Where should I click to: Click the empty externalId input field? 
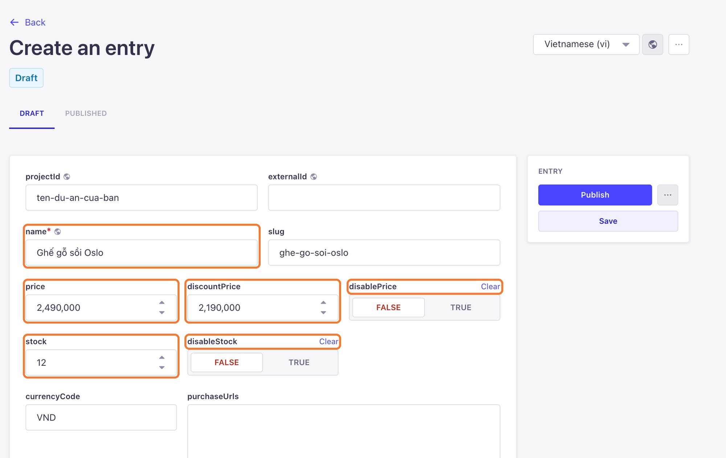pyautogui.click(x=384, y=198)
